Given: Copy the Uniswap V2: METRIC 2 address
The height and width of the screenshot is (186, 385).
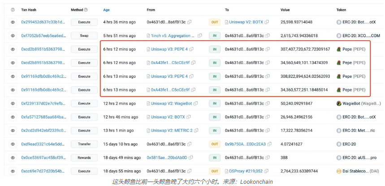Looking at the screenshot, I should [196, 131].
